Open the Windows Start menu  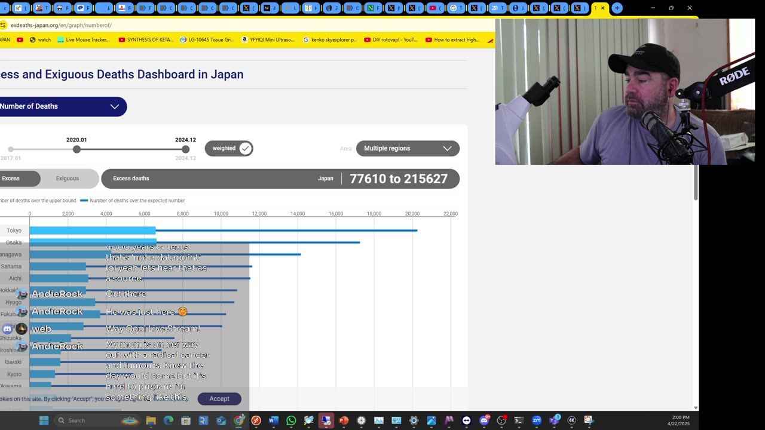pyautogui.click(x=44, y=420)
